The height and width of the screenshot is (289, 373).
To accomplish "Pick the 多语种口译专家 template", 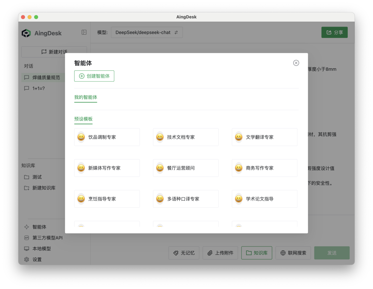I will (x=186, y=199).
